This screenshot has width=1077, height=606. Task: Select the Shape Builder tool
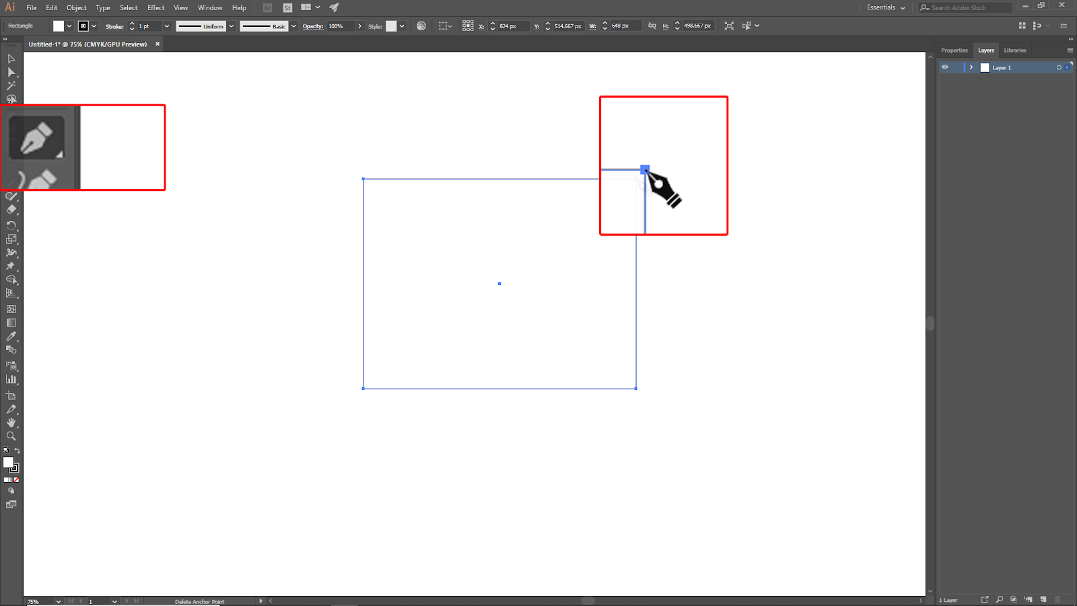click(x=11, y=279)
